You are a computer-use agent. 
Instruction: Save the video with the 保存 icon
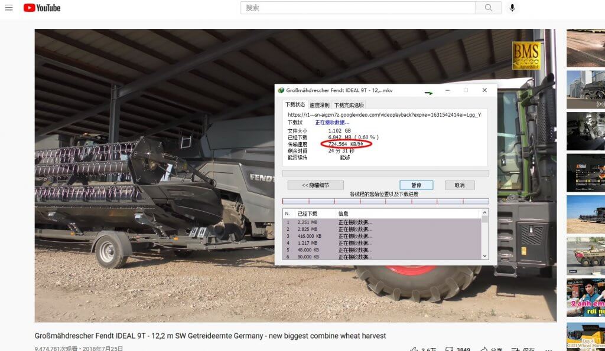point(515,349)
